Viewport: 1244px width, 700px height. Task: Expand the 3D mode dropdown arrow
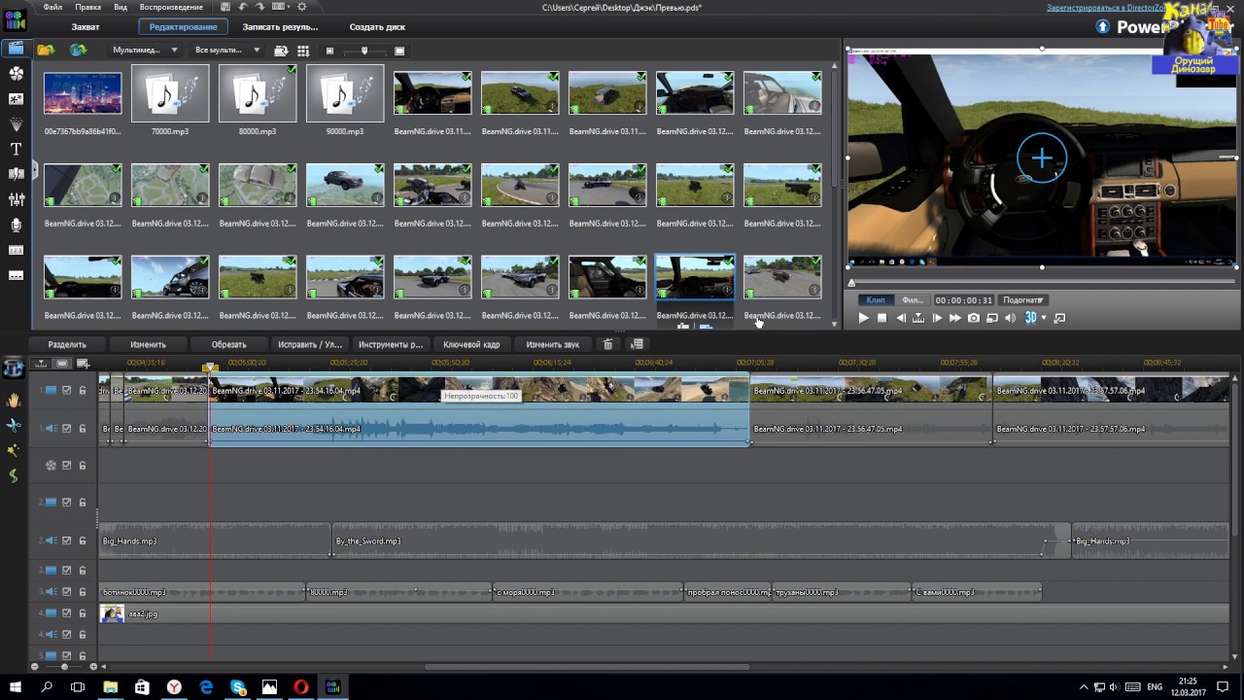[1044, 318]
